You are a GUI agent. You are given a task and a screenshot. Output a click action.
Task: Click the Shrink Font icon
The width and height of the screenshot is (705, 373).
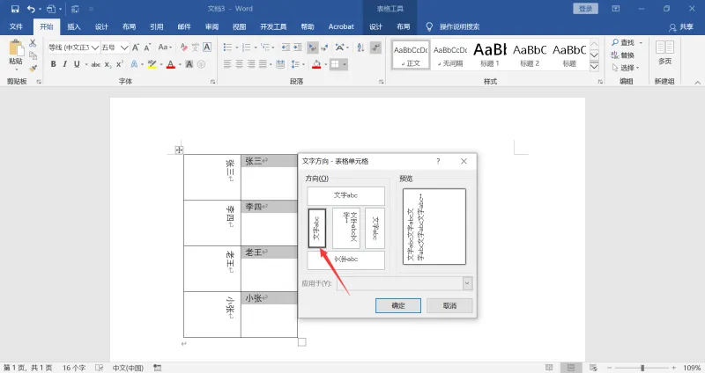(x=147, y=48)
